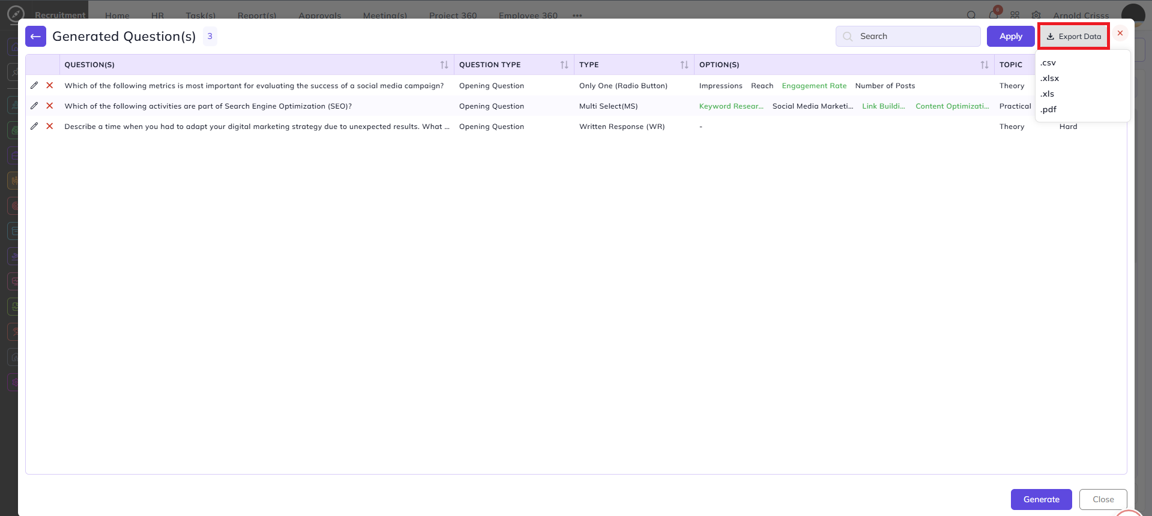This screenshot has height=516, width=1152.
Task: Open the HR tab in top navigation
Action: (x=158, y=16)
